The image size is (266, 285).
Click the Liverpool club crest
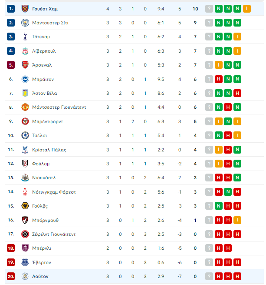pos(25,51)
